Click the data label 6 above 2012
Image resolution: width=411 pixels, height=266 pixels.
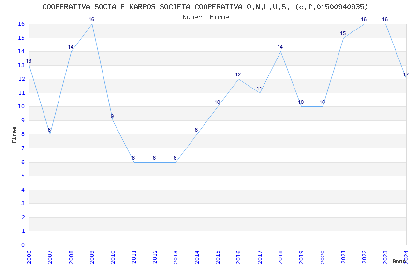pos(154,158)
